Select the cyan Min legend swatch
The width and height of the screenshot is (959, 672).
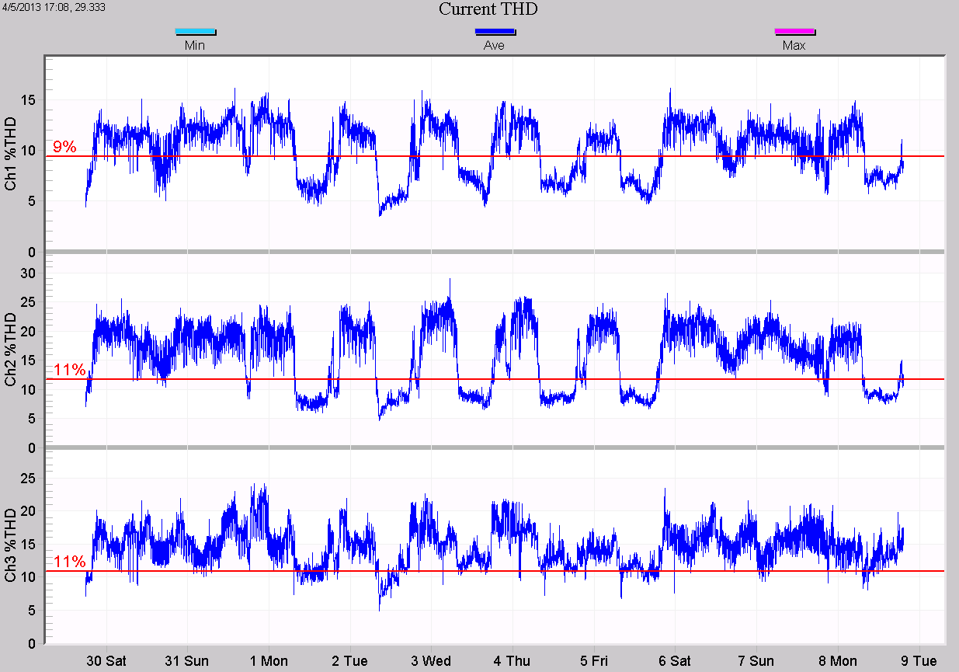(x=195, y=31)
